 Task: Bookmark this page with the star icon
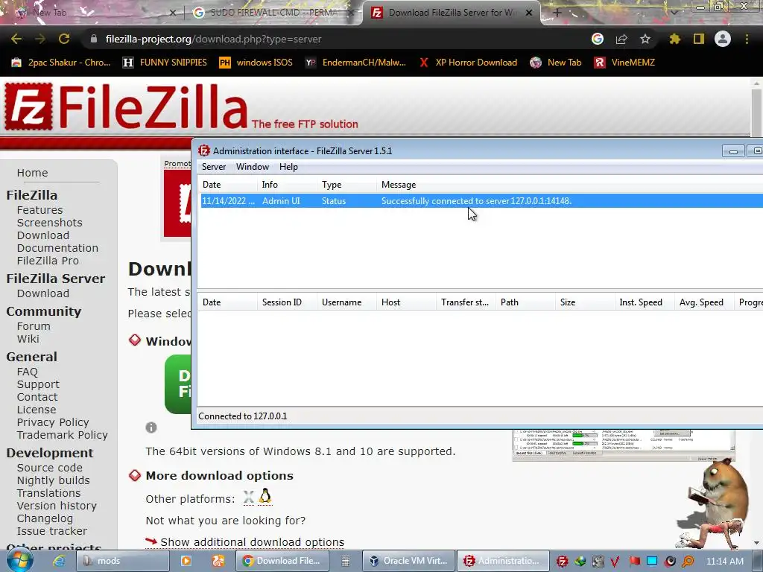click(645, 39)
